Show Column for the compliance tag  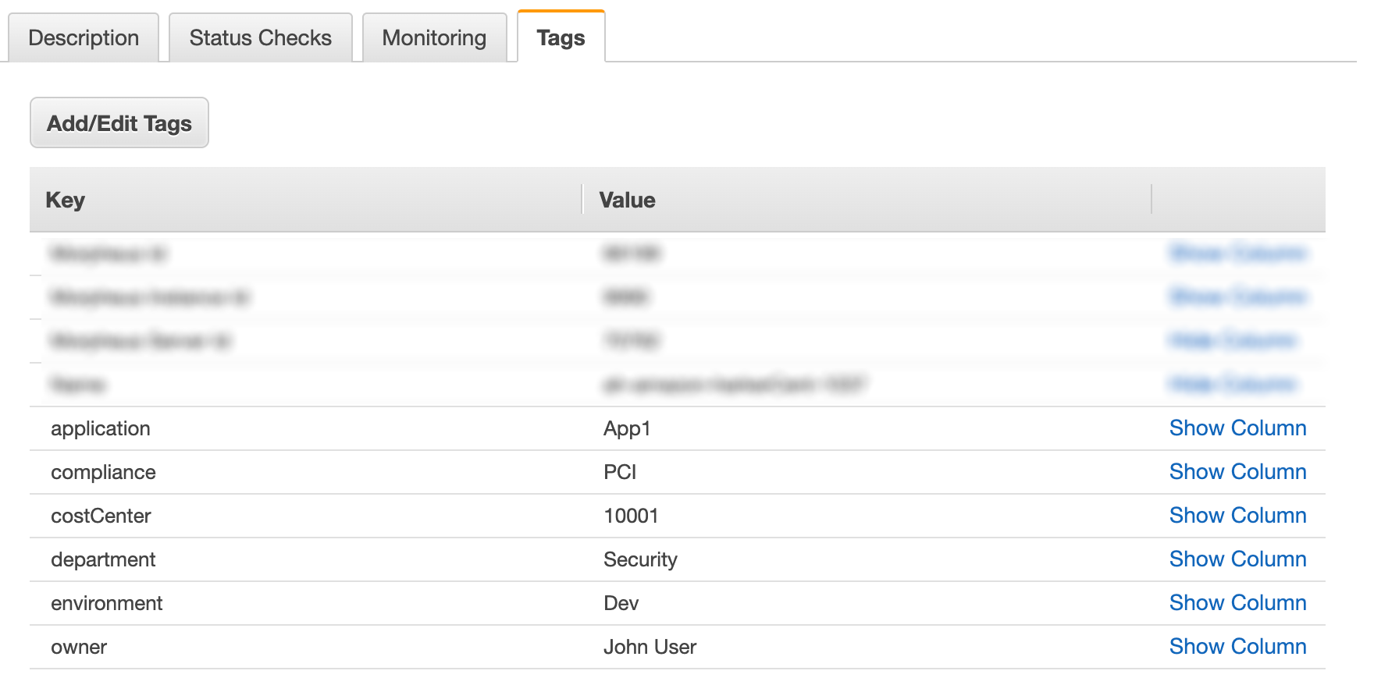coord(1237,472)
